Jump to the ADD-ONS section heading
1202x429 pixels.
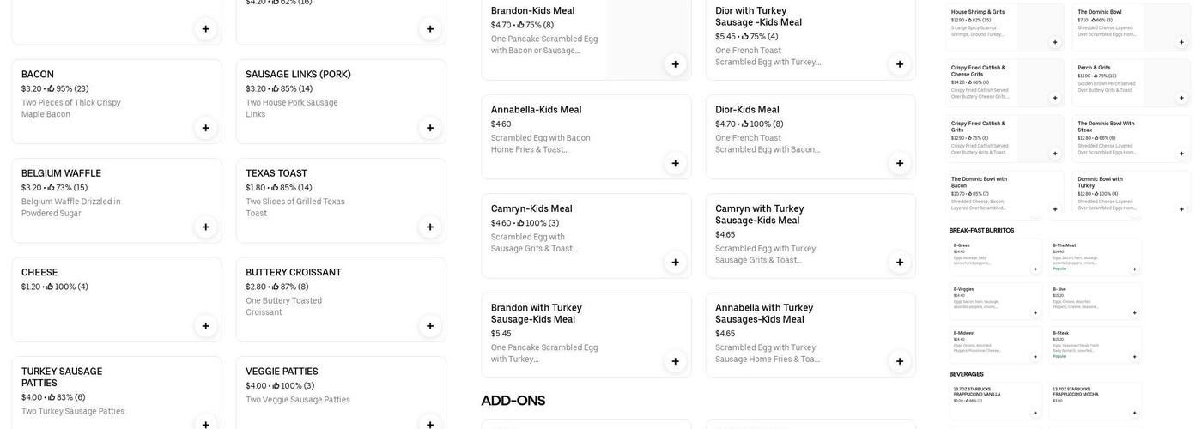click(513, 401)
